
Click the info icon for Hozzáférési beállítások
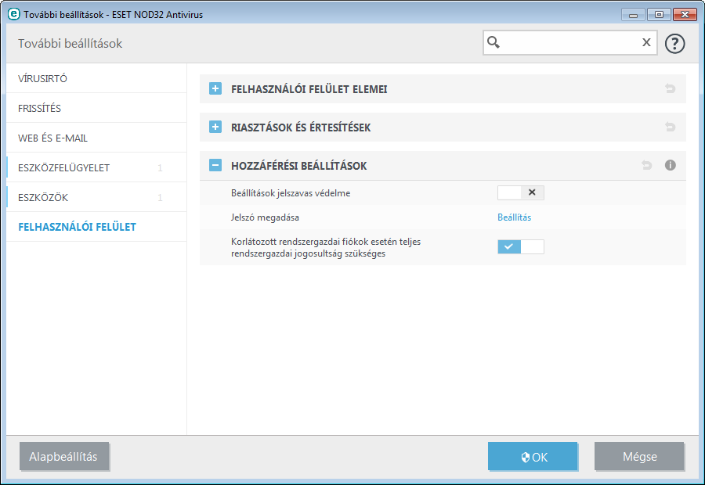[x=670, y=165]
